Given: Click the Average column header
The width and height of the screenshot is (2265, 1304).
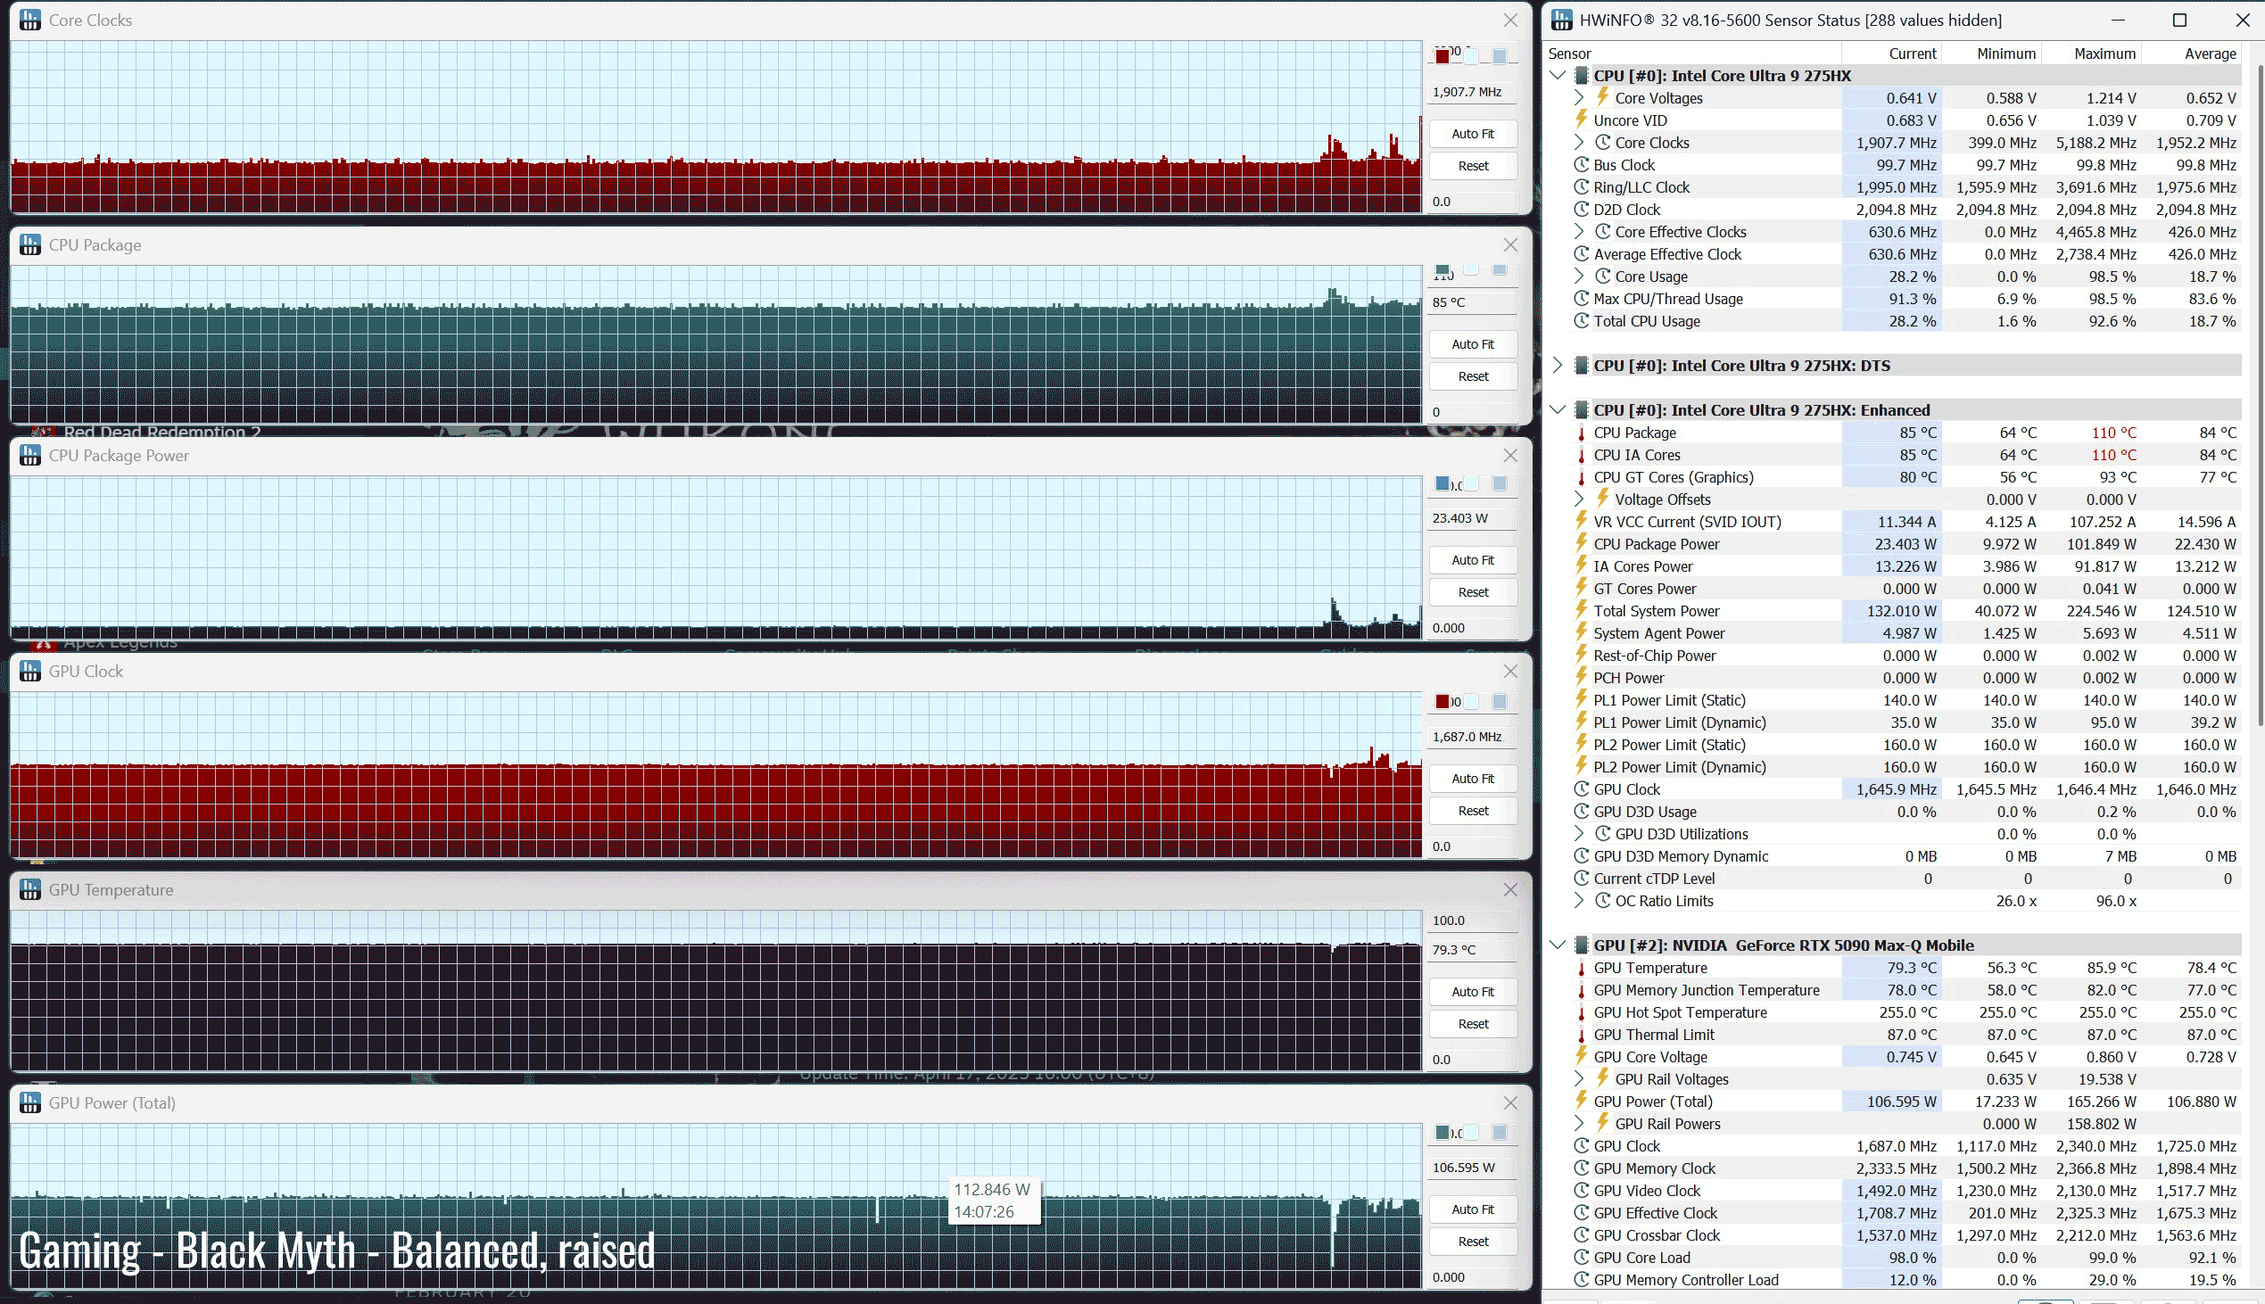Looking at the screenshot, I should [2191, 54].
